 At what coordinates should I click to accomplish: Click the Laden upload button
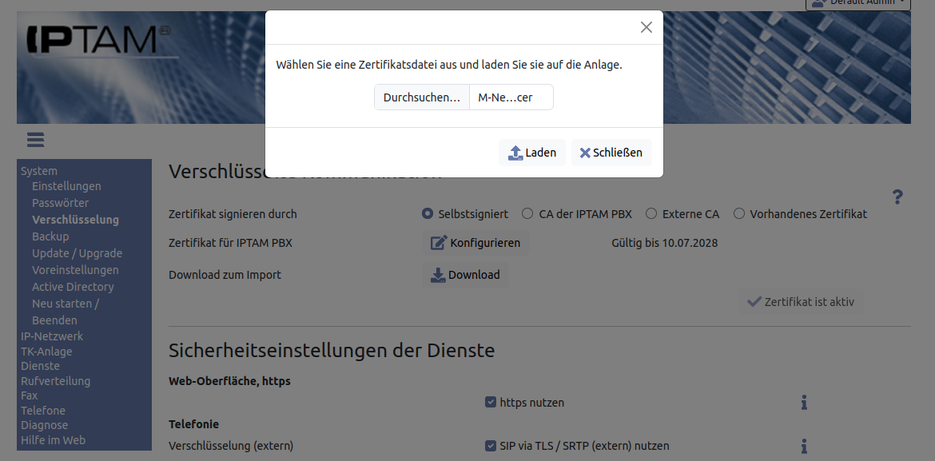(532, 153)
